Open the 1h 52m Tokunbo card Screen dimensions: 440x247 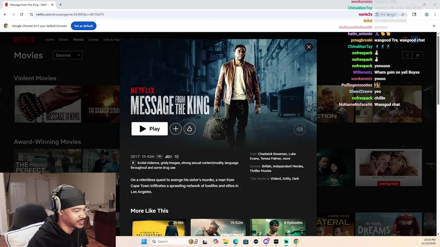(x=218, y=227)
